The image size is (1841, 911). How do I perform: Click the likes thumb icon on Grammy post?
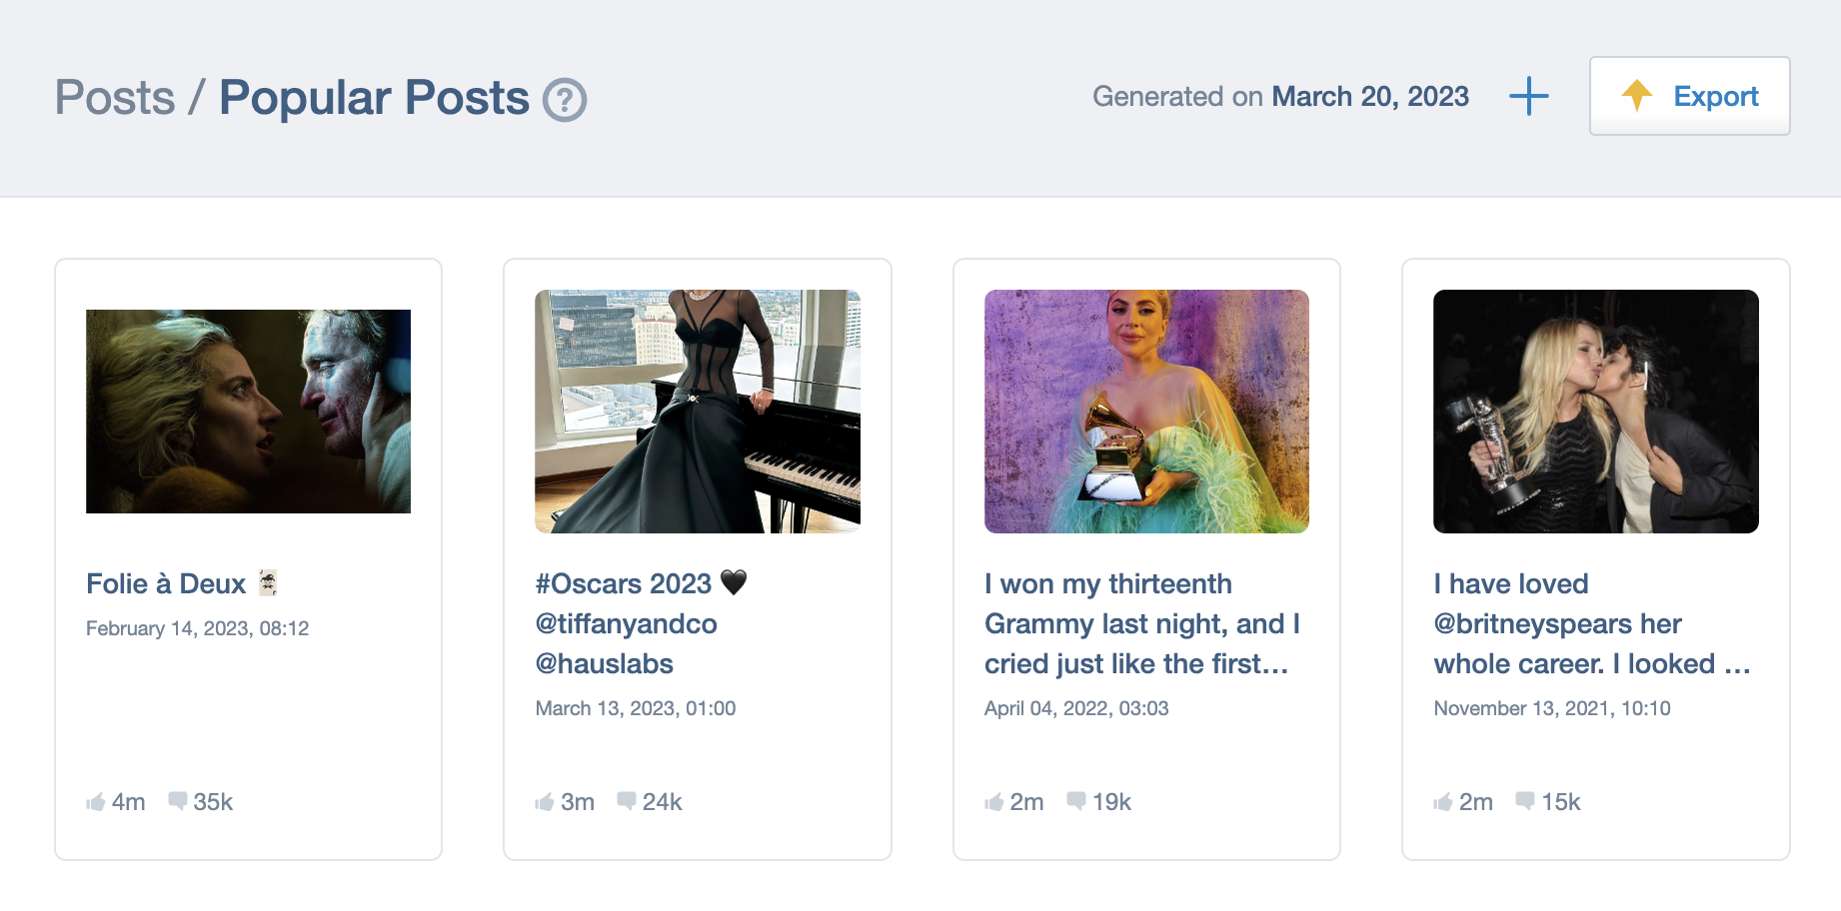(994, 802)
